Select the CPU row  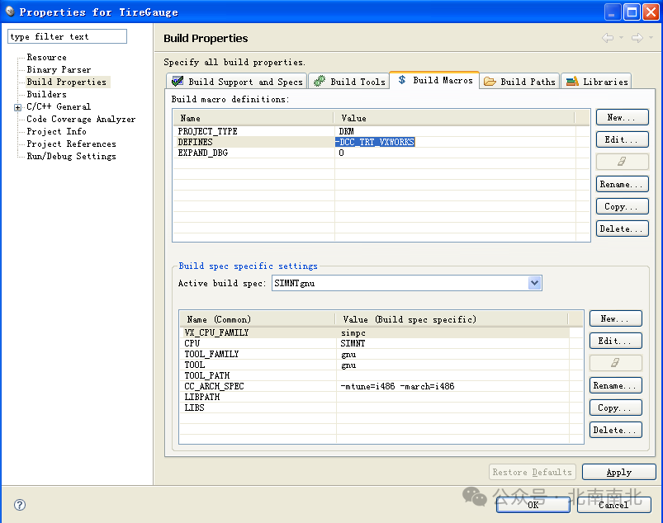[x=375, y=343]
